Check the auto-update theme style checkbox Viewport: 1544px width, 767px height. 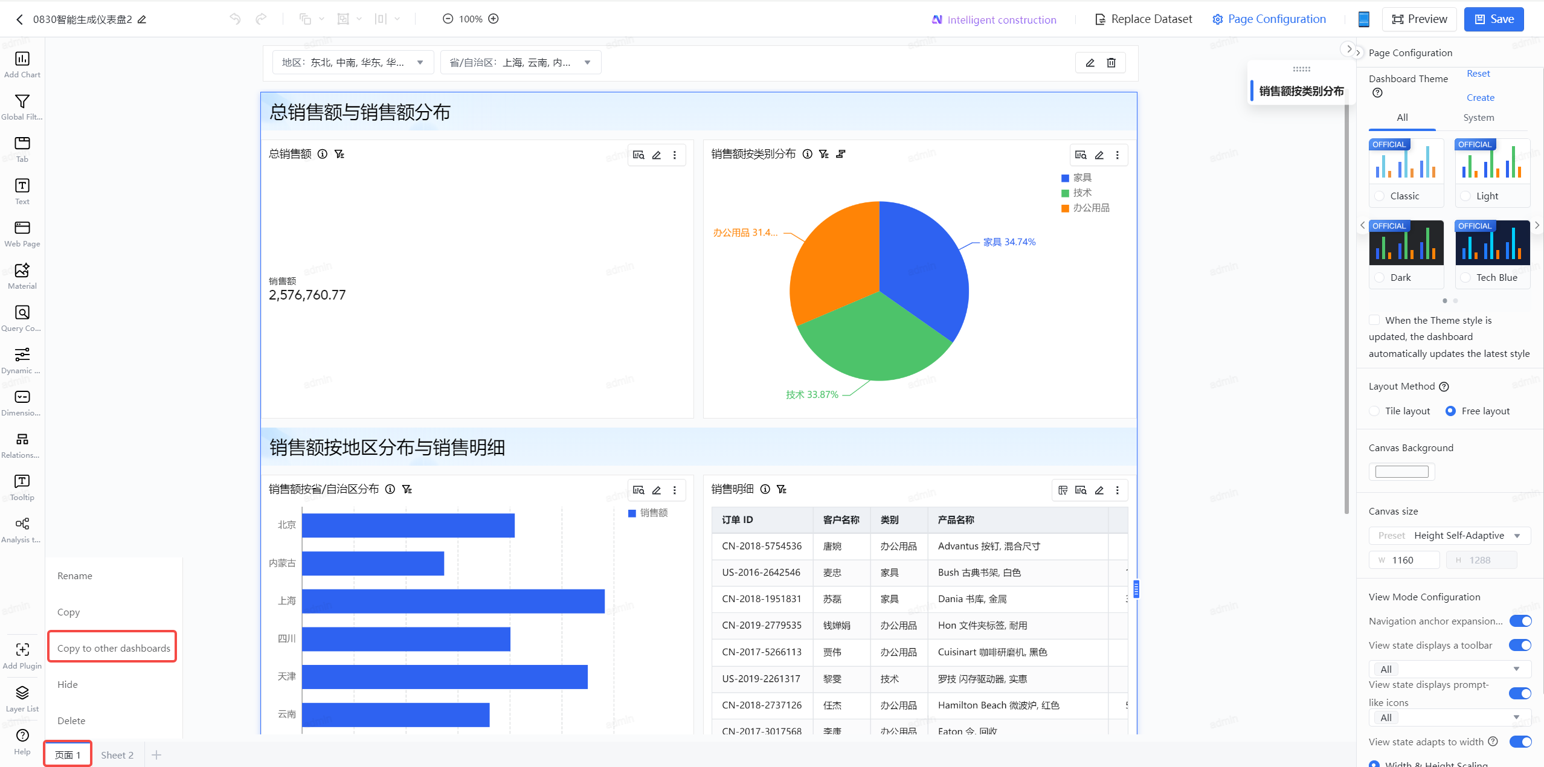[1374, 320]
